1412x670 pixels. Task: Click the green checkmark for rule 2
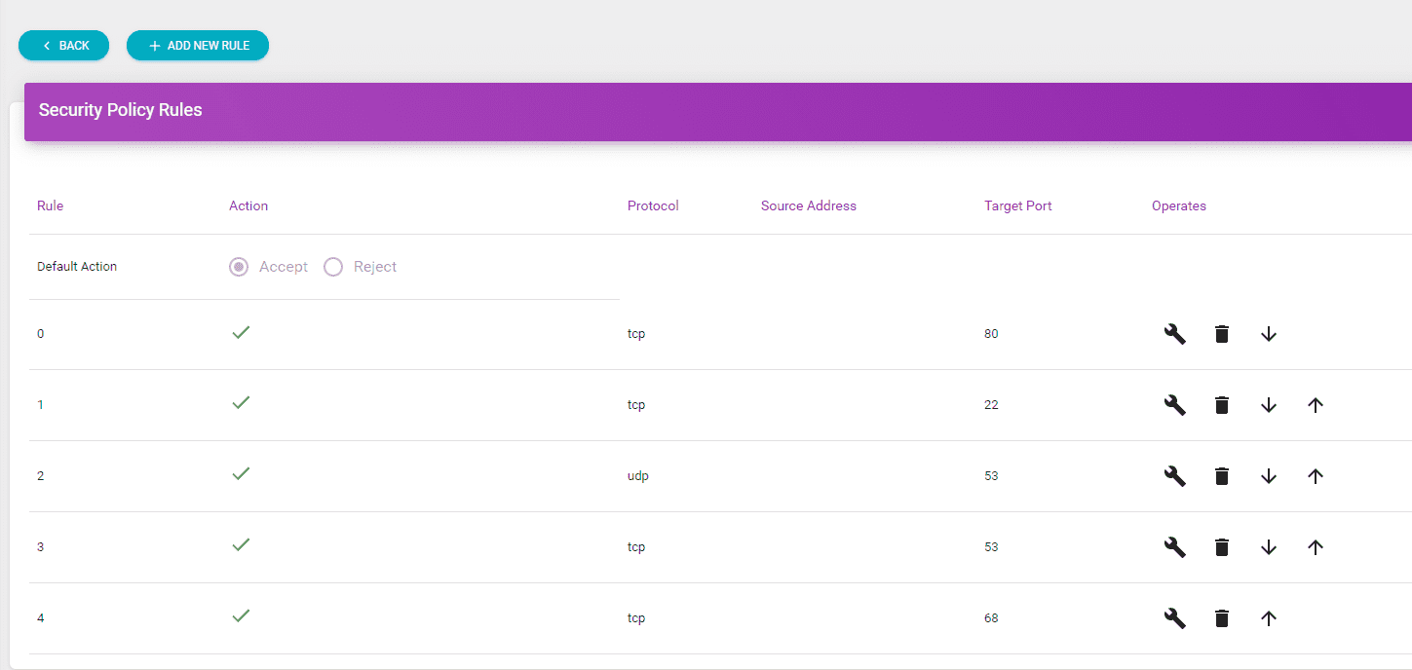[241, 473]
